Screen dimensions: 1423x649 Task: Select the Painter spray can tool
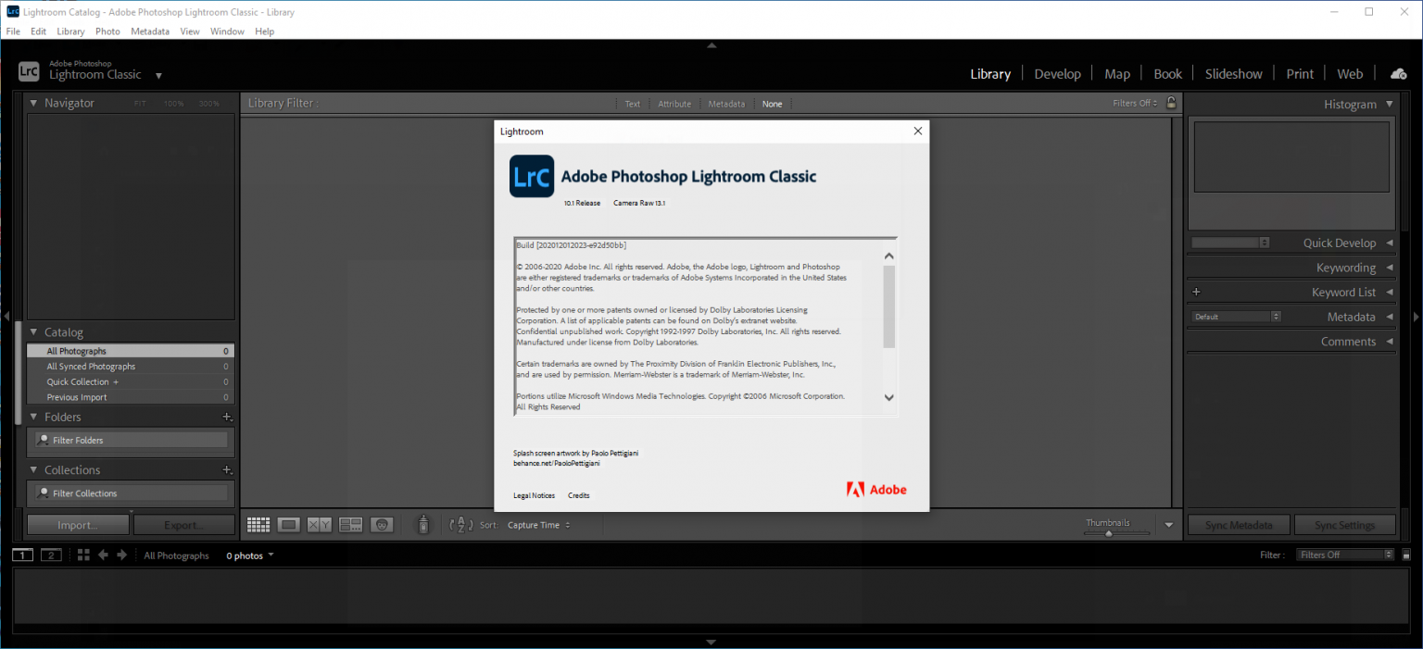pos(423,525)
